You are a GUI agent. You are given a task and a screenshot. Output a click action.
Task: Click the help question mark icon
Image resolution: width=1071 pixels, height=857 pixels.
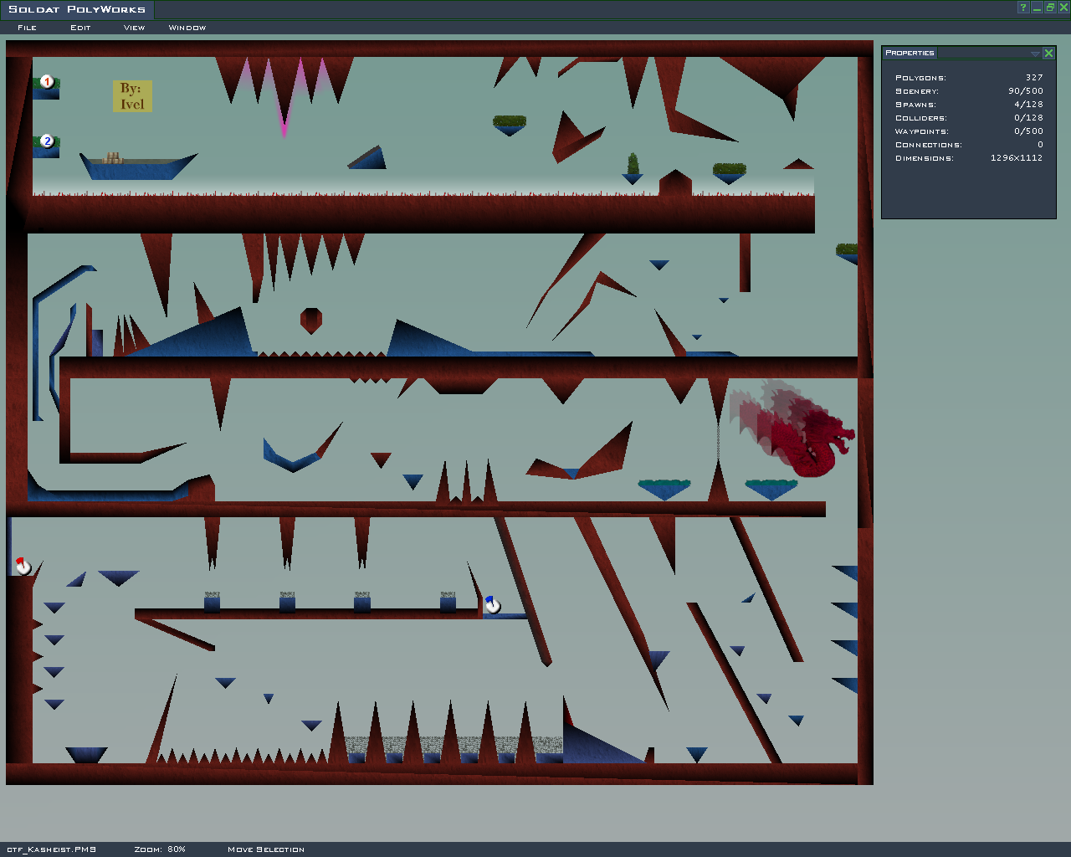[x=1022, y=8]
